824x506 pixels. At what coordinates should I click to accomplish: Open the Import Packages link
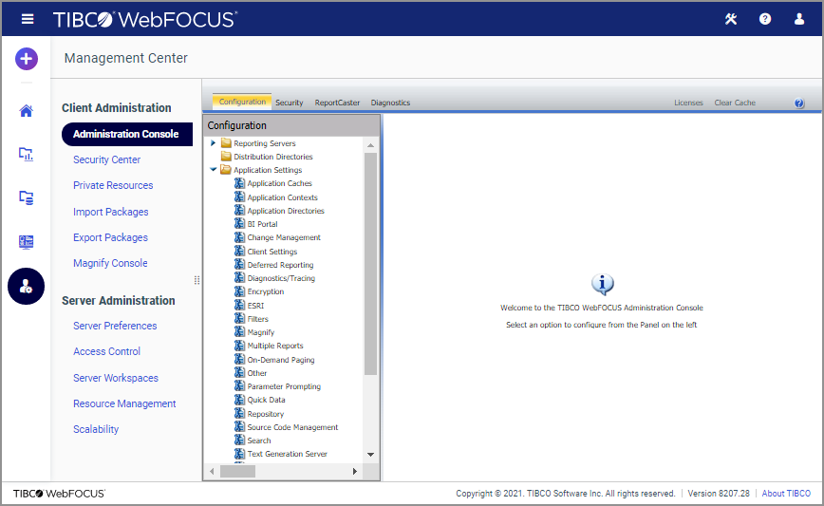tap(111, 212)
